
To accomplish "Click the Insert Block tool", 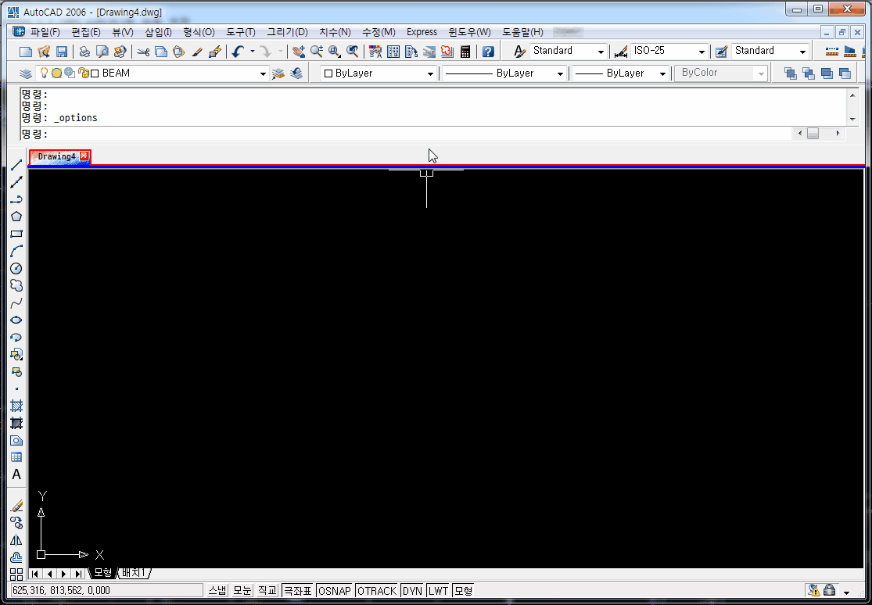I will (16, 354).
